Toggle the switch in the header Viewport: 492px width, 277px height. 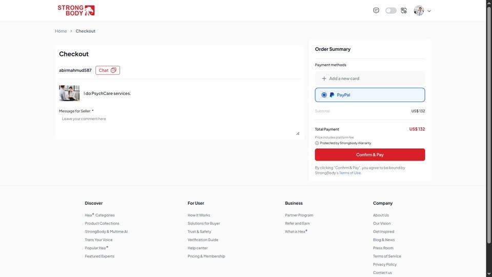(x=391, y=10)
